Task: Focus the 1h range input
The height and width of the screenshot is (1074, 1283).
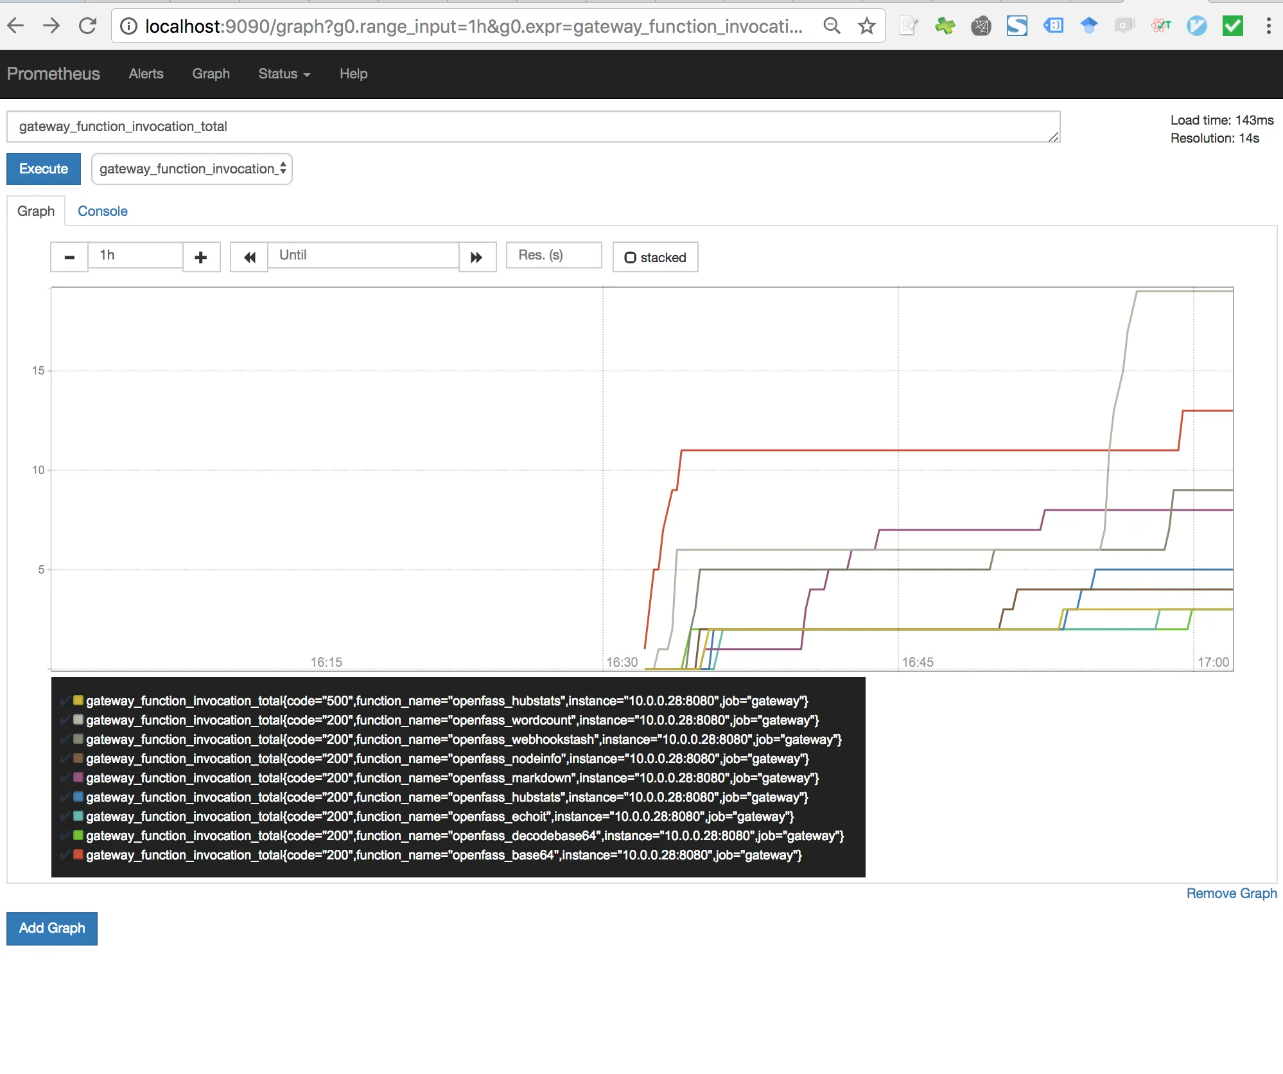Action: click(135, 255)
